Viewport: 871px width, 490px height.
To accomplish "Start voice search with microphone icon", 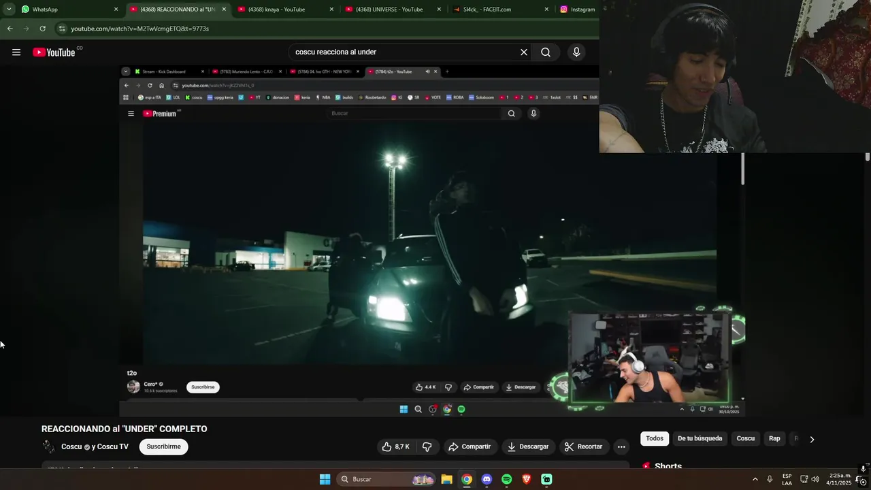I will pos(576,52).
